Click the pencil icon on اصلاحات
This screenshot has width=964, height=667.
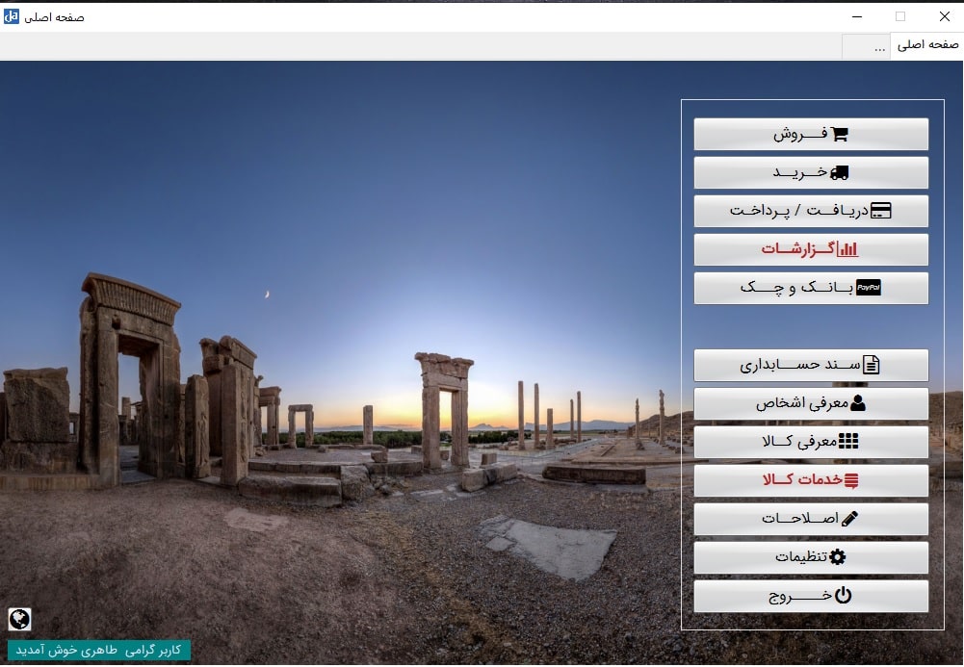849,519
